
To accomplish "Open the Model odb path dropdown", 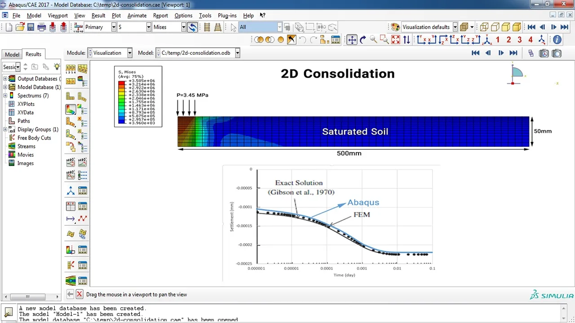I will coord(237,53).
